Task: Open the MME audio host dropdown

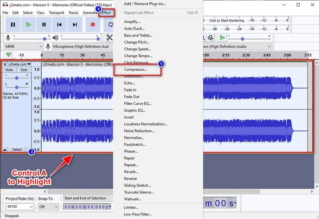Action: pos(23,46)
